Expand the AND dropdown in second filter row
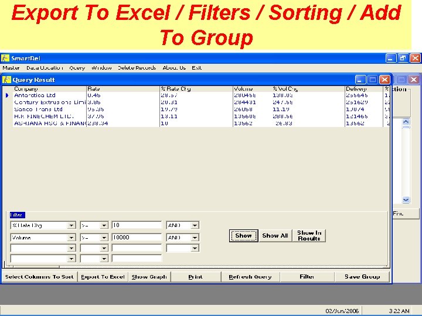Screen dimensions: 422x316 coord(195,238)
